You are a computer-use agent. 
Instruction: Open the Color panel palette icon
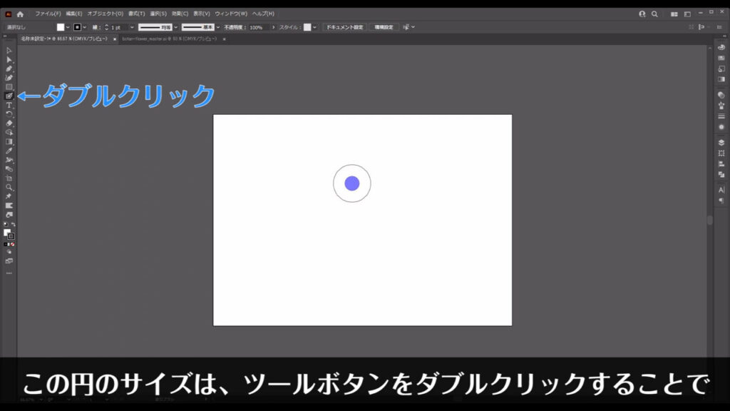721,48
